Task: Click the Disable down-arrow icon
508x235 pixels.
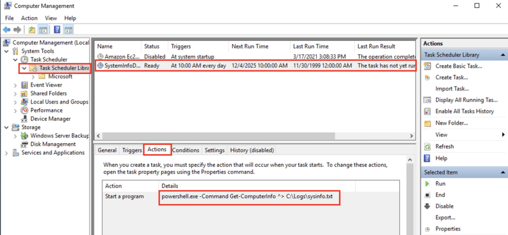Action: coord(428,206)
